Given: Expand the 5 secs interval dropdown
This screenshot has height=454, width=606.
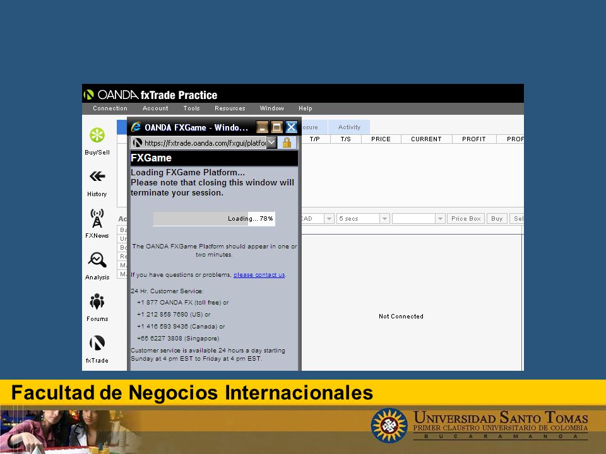Looking at the screenshot, I should coord(384,219).
